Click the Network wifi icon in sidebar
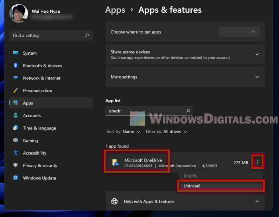This screenshot has height=217, width=279. (x=16, y=78)
